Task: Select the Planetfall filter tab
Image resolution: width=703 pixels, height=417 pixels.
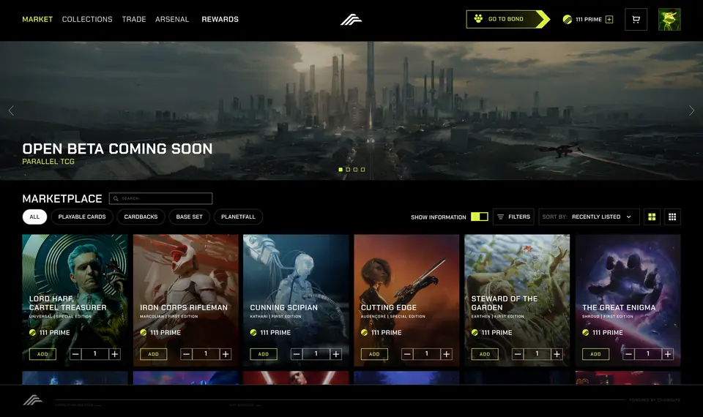Action: [238, 217]
